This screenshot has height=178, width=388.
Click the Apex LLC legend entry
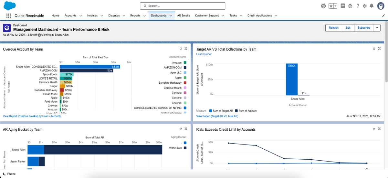click(178, 73)
